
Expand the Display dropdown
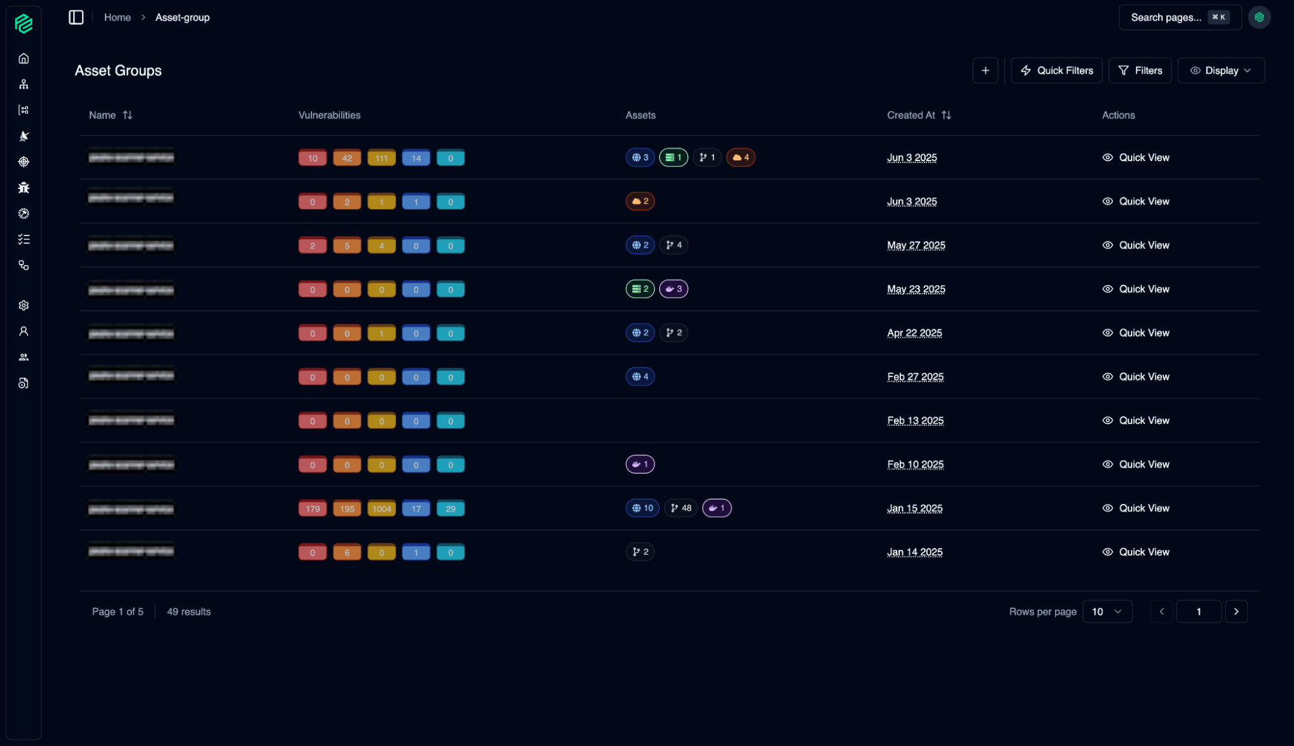[1220, 71]
